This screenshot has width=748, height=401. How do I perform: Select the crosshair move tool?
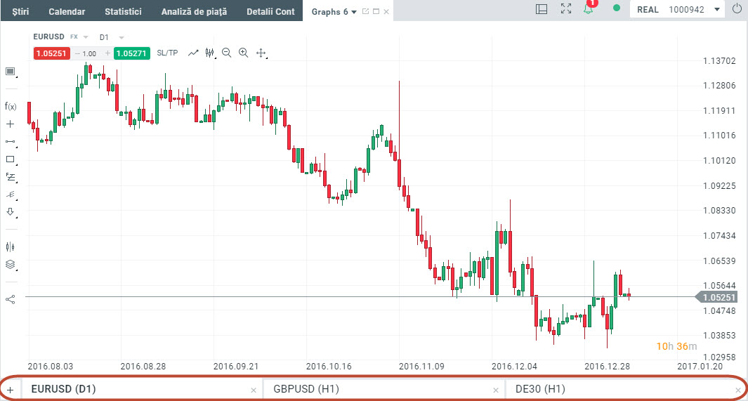pyautogui.click(x=261, y=53)
